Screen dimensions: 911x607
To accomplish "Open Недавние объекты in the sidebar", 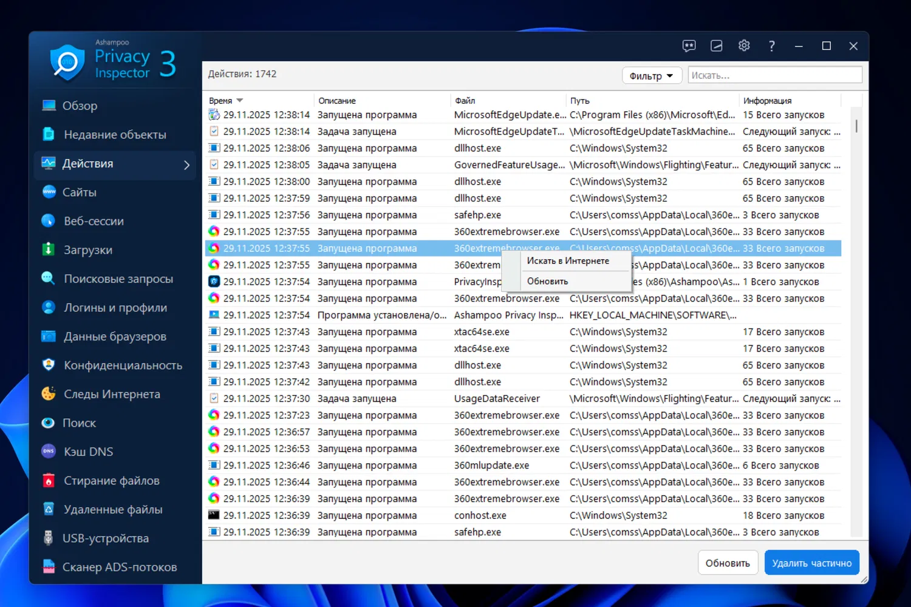I will point(115,135).
